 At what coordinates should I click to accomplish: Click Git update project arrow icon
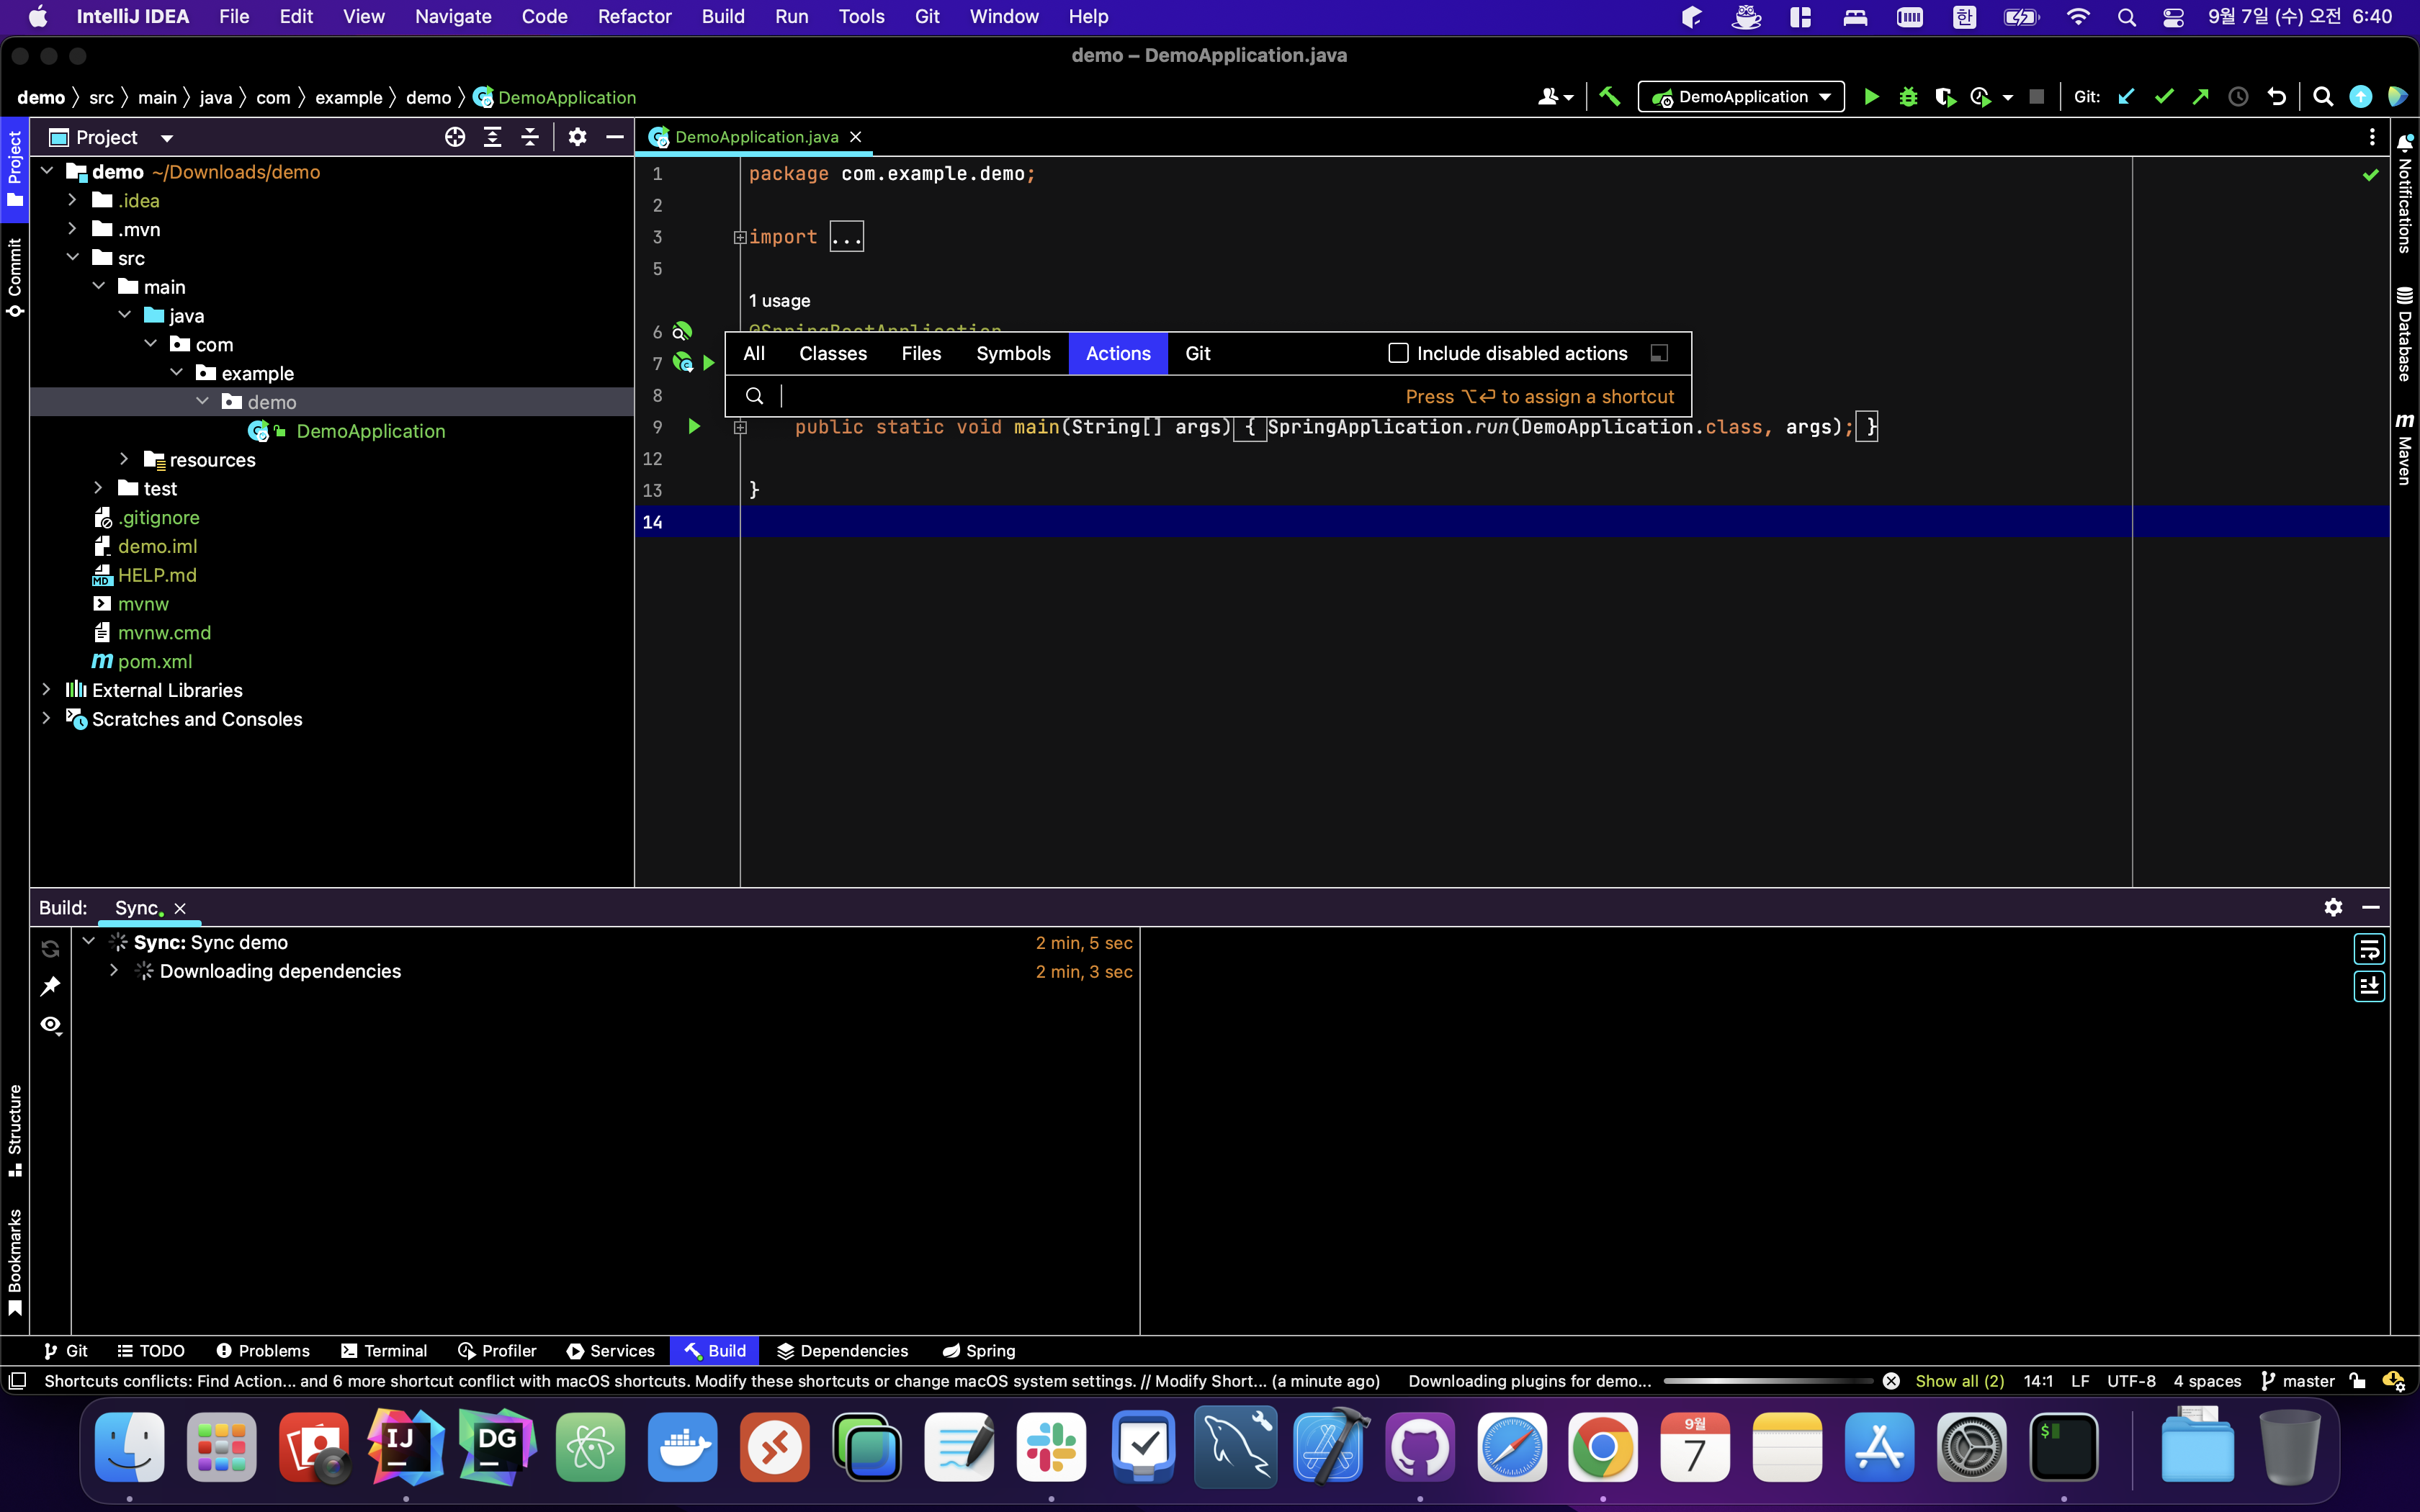click(x=2127, y=97)
